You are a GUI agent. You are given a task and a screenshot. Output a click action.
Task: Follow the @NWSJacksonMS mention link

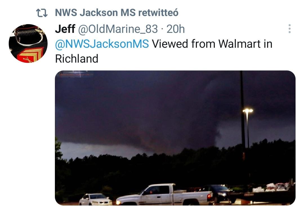click(102, 44)
